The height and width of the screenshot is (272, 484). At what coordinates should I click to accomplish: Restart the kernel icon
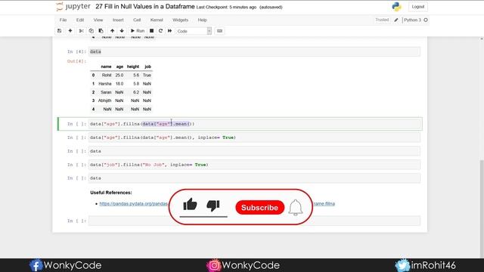tap(160, 31)
